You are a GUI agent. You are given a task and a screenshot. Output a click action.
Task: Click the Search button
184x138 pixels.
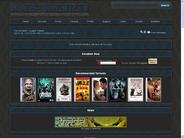pos(165,5)
